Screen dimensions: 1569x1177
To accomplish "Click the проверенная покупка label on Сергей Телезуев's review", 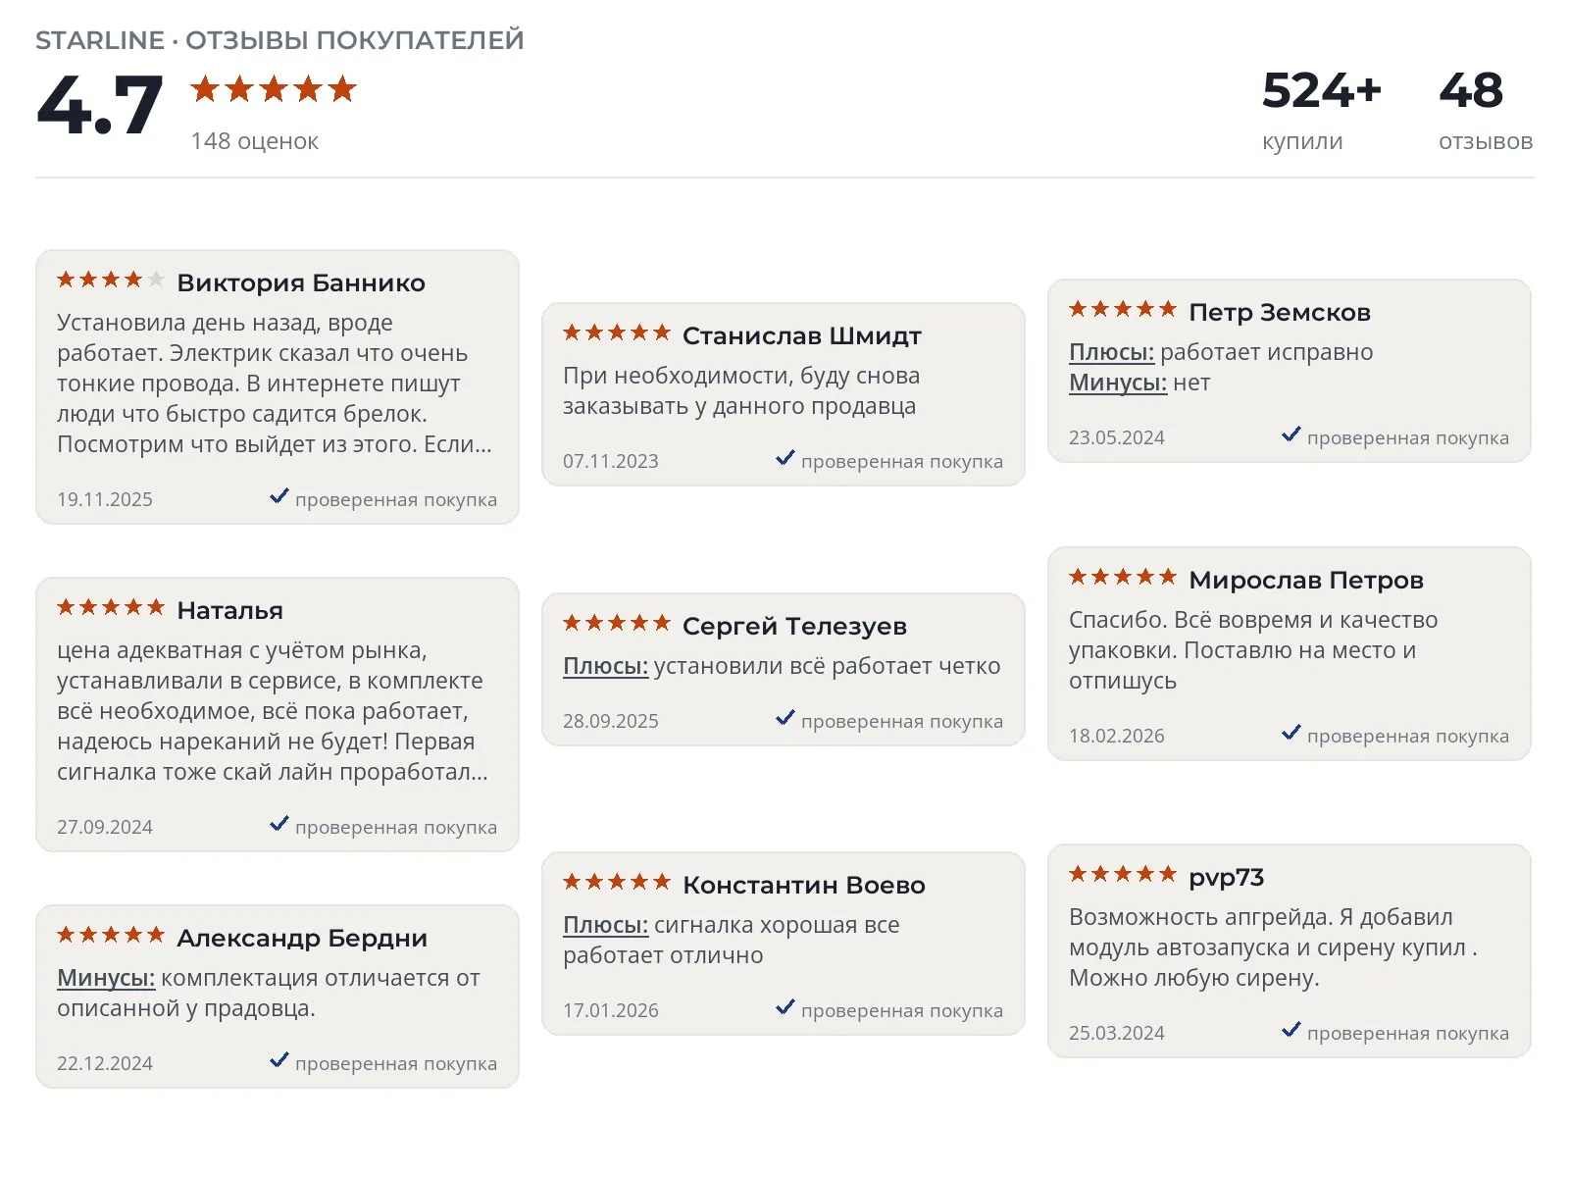I will tap(902, 722).
